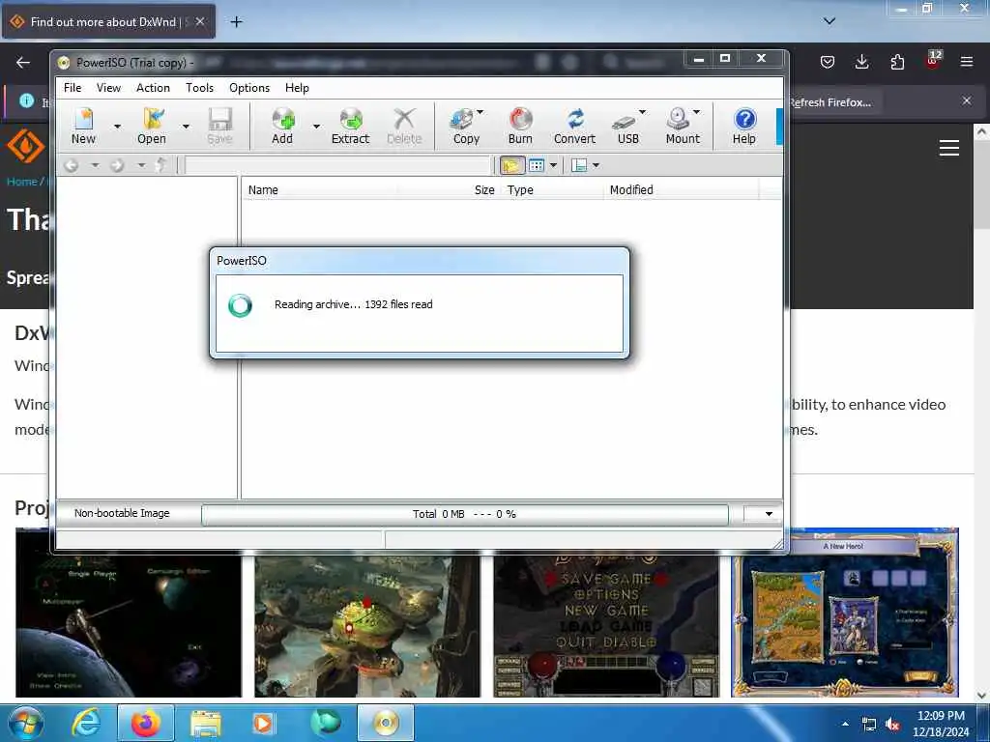Click the Delete toolbar icon
Image resolution: width=990 pixels, height=742 pixels.
[404, 126]
